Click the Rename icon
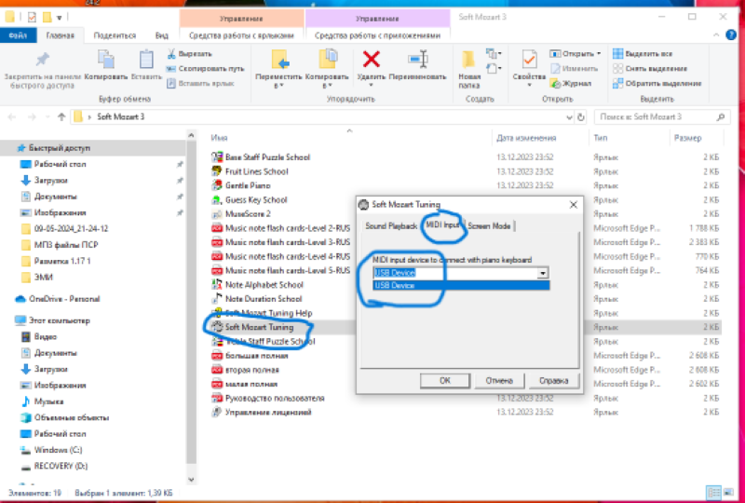 click(x=417, y=60)
